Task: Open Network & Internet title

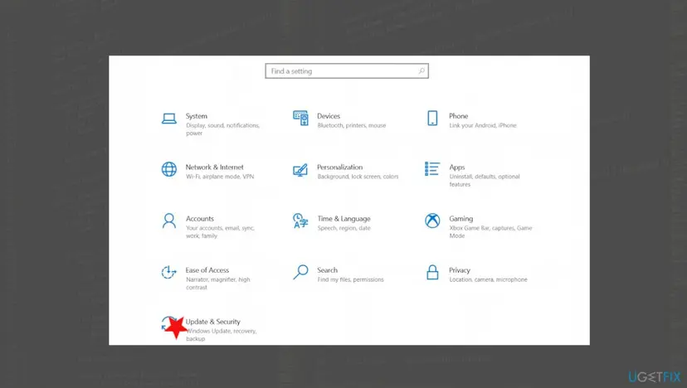Action: pos(215,167)
